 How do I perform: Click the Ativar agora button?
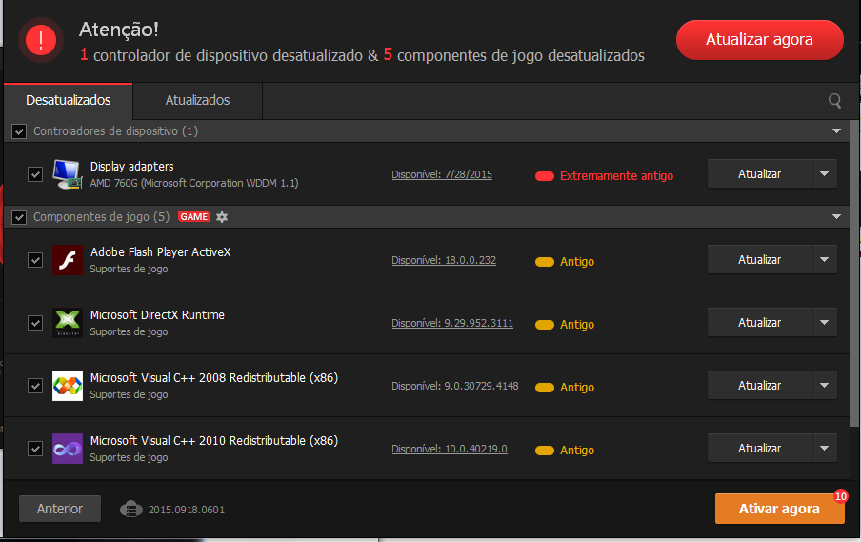click(x=779, y=509)
